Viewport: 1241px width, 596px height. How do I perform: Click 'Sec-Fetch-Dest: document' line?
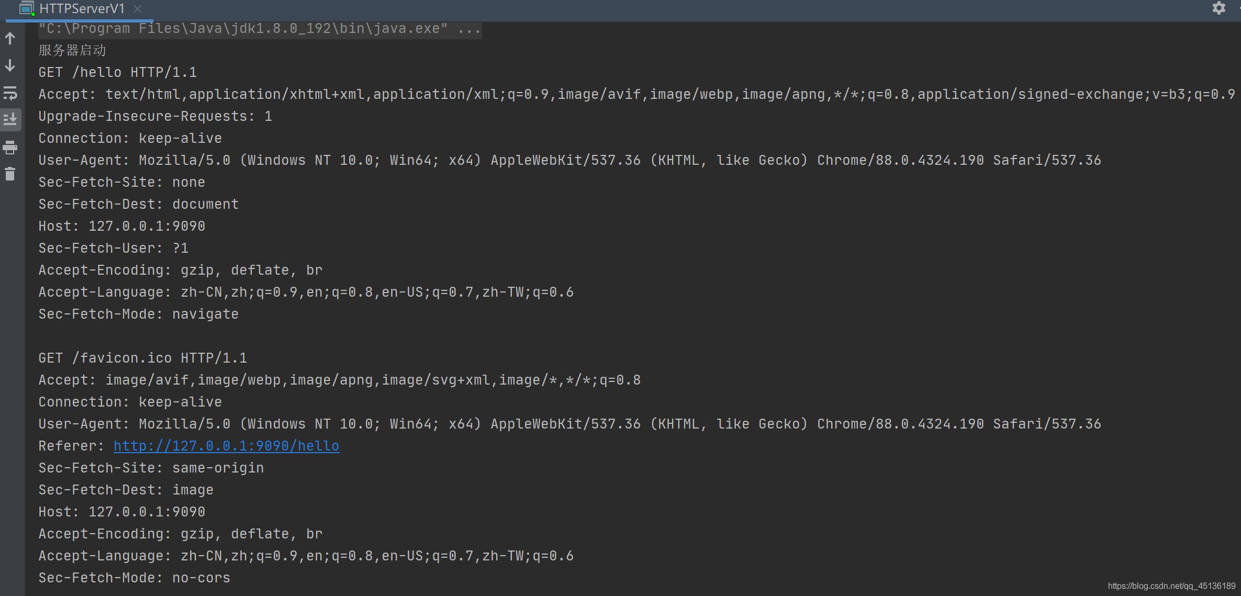pyautogui.click(x=138, y=204)
